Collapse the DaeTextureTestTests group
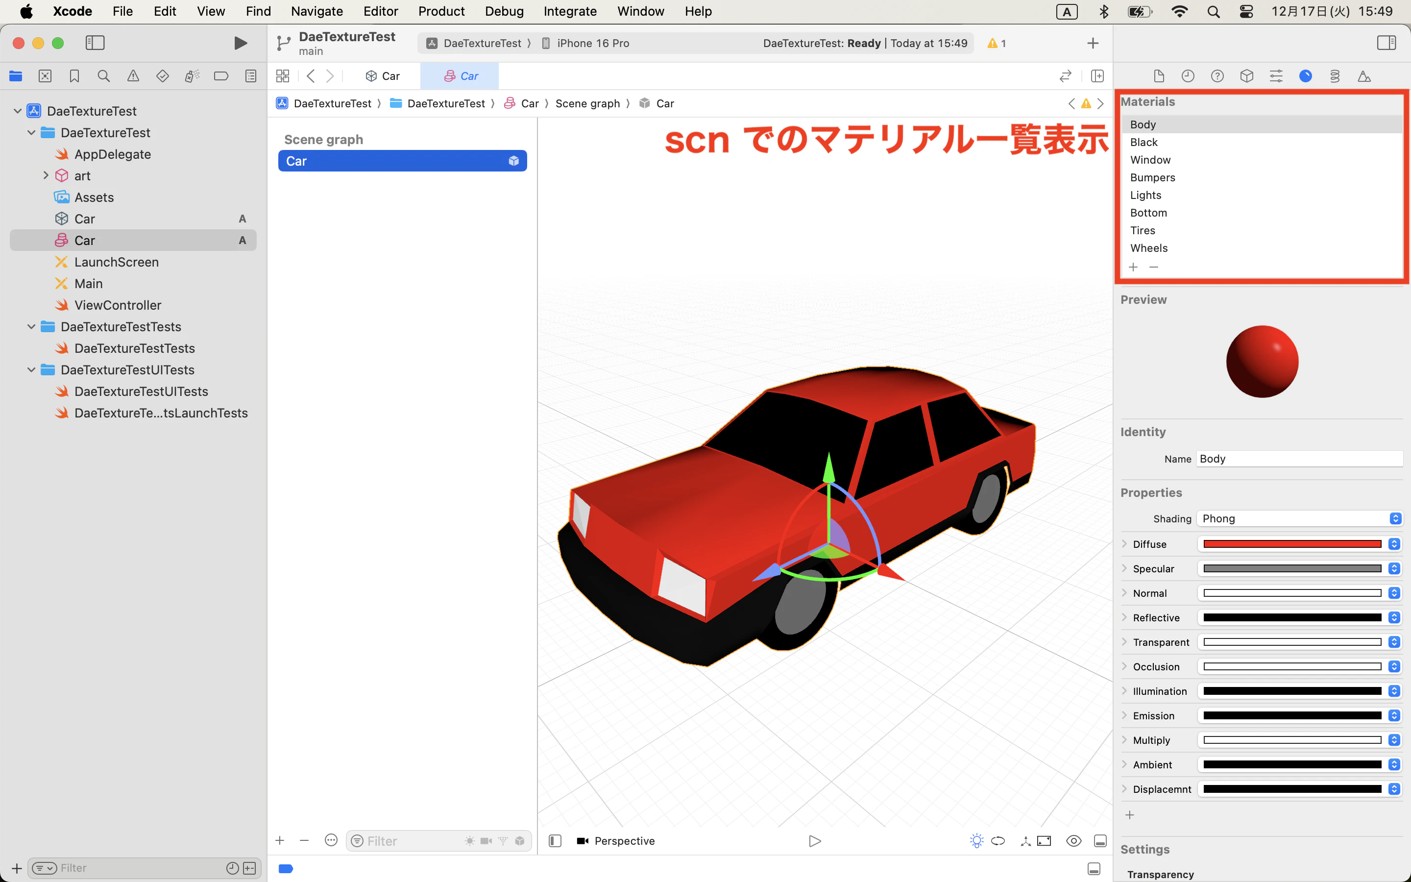 point(31,327)
